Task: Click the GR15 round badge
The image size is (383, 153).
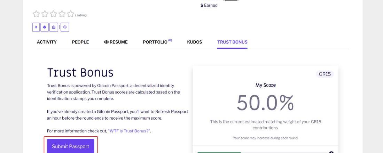Action: click(325, 74)
